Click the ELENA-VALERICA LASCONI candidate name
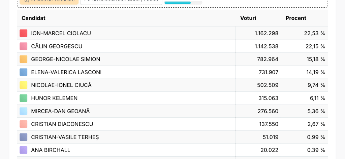345x159 pixels. click(66, 72)
